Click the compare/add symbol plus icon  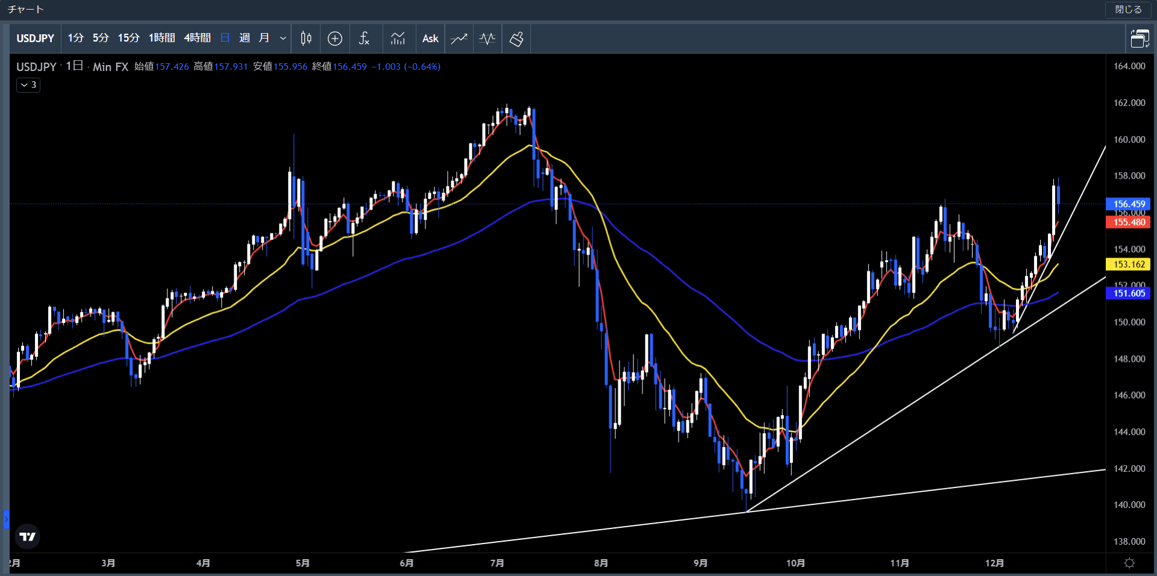click(335, 39)
